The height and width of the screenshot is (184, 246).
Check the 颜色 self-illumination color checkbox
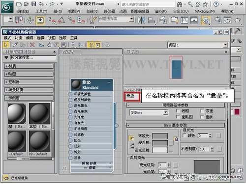pos(184,135)
